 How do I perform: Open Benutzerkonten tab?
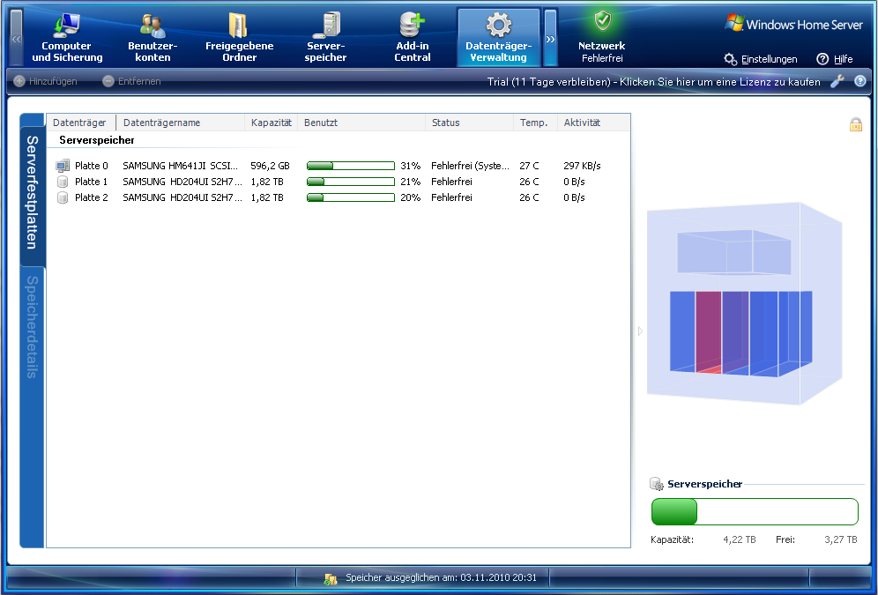[x=153, y=38]
